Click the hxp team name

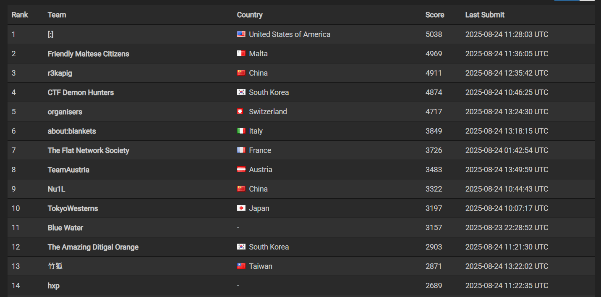(53, 286)
